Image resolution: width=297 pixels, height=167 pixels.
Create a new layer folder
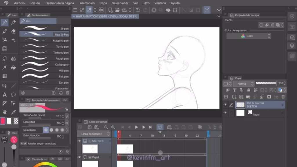pos(248,97)
